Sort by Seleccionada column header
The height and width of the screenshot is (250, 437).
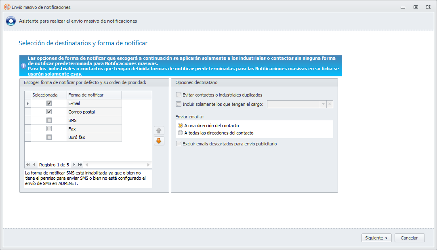coord(49,95)
